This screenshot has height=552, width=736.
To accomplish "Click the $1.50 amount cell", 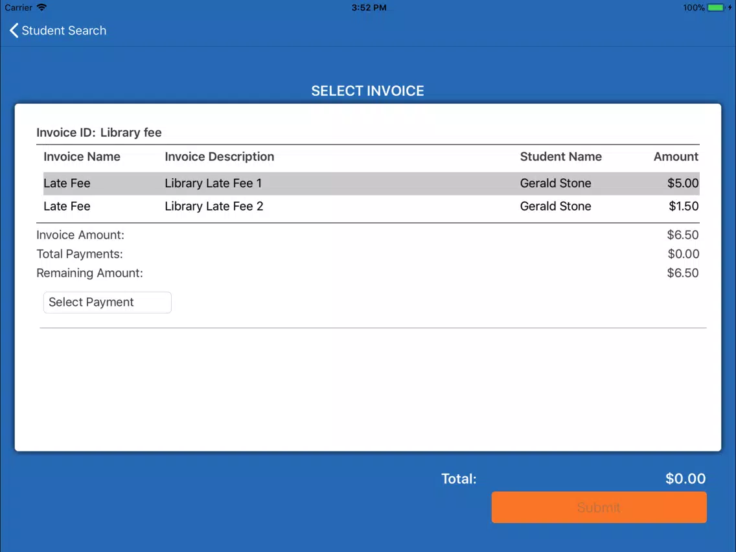I will click(684, 206).
